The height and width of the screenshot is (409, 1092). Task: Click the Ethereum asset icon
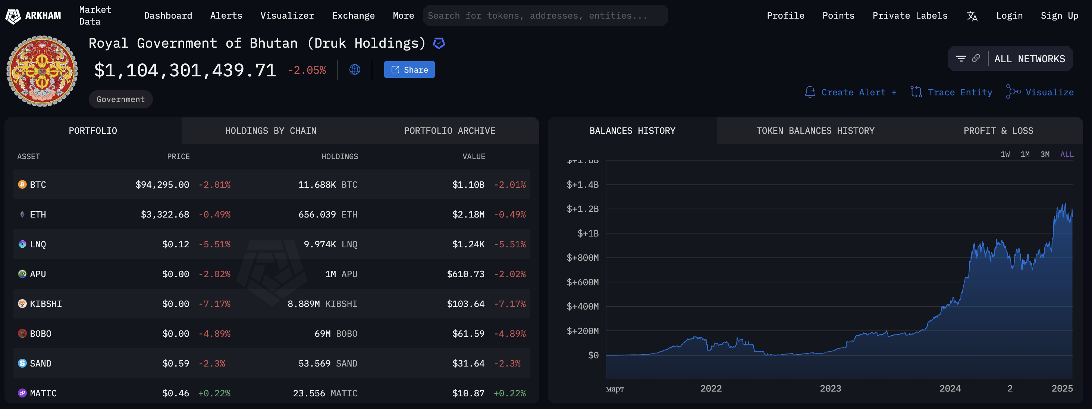click(x=22, y=214)
